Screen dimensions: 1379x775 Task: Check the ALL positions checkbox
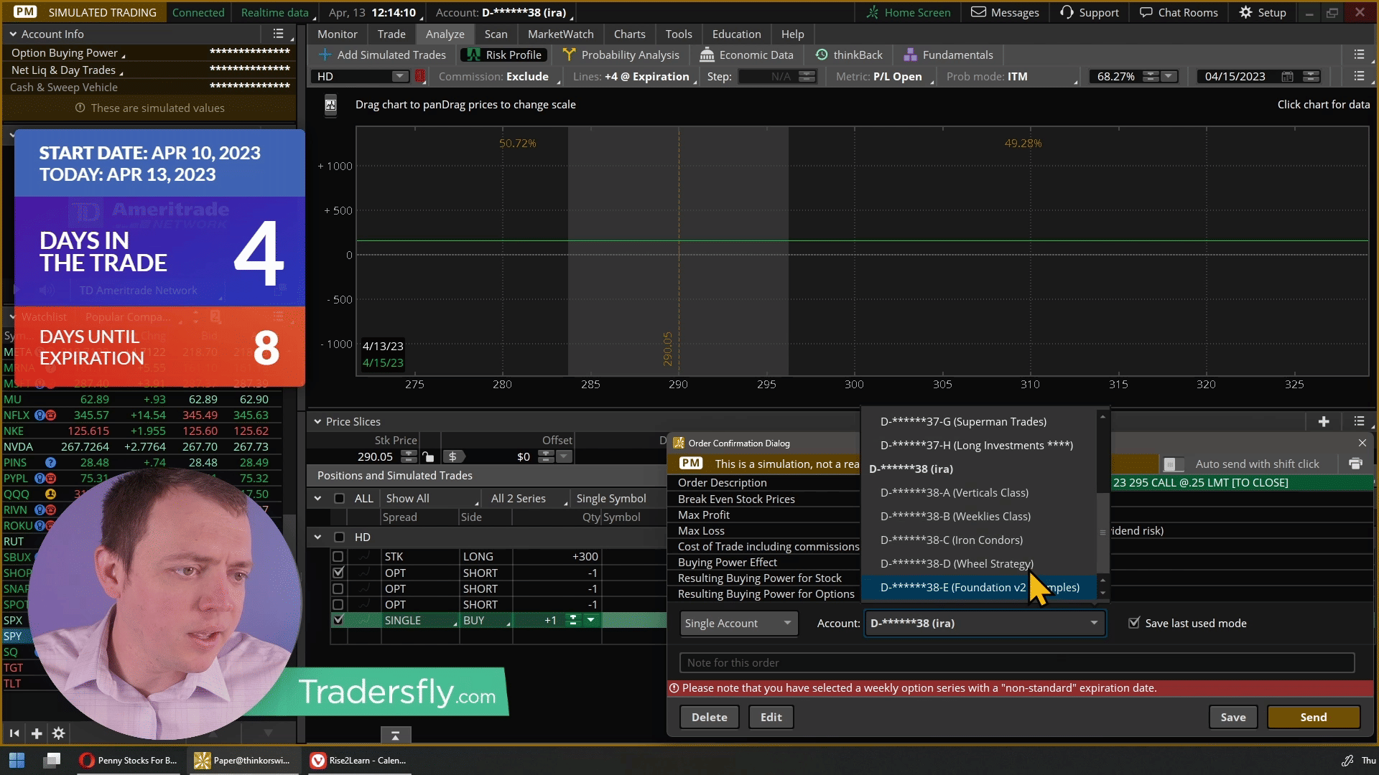339,498
